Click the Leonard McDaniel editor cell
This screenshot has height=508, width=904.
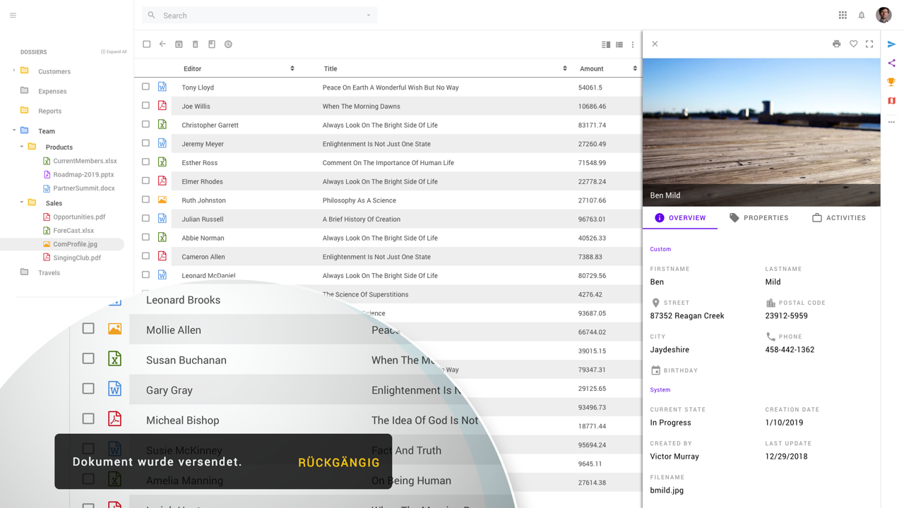208,275
